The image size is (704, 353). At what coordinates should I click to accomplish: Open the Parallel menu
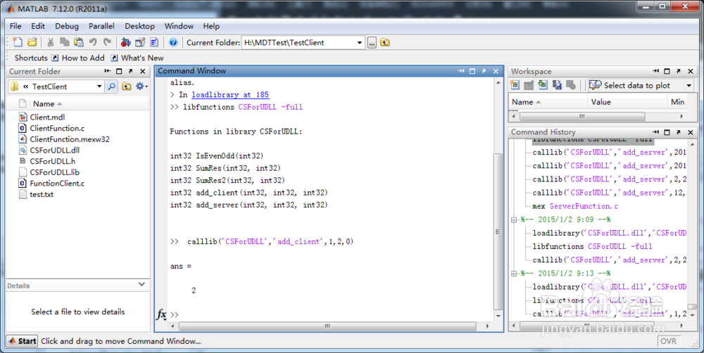point(101,26)
